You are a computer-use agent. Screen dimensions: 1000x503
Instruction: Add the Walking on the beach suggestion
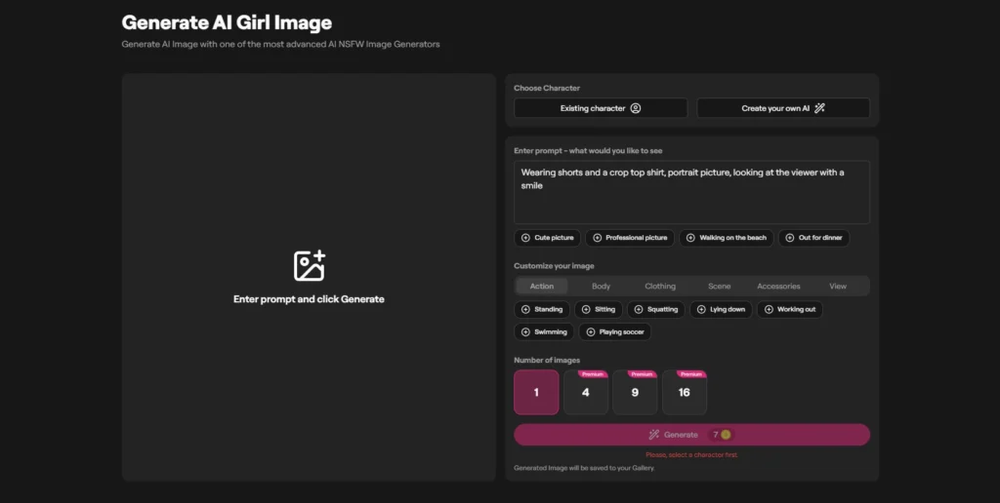tap(726, 238)
